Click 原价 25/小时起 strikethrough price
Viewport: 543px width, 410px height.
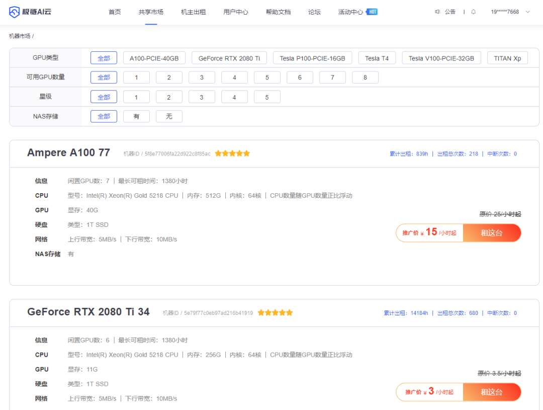click(x=500, y=214)
